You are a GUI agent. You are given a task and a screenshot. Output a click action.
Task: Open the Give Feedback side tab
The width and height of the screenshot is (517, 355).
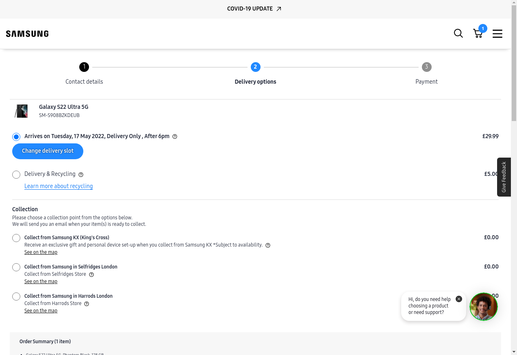(504, 177)
